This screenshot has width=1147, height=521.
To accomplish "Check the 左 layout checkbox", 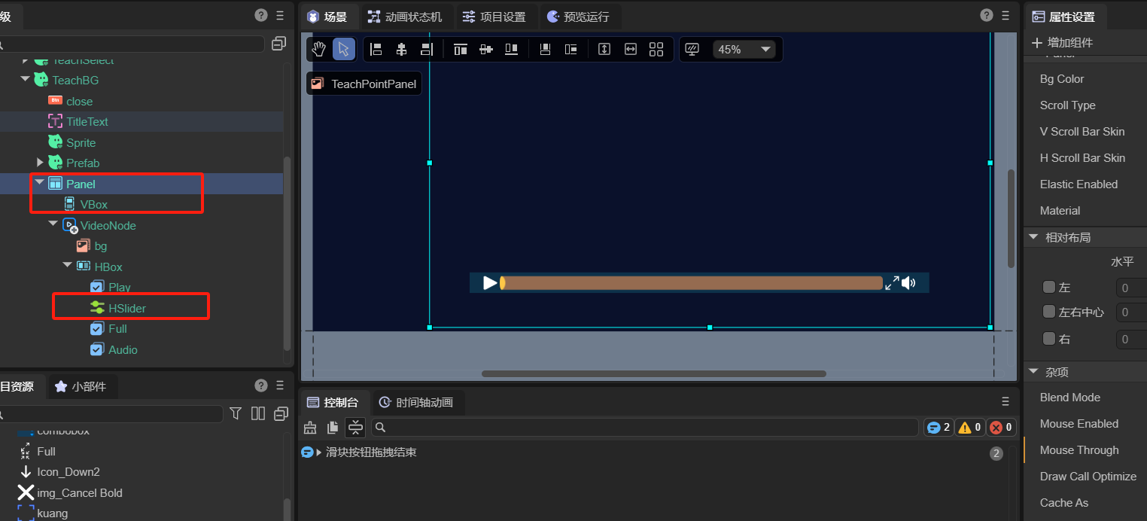I will pyautogui.click(x=1049, y=287).
